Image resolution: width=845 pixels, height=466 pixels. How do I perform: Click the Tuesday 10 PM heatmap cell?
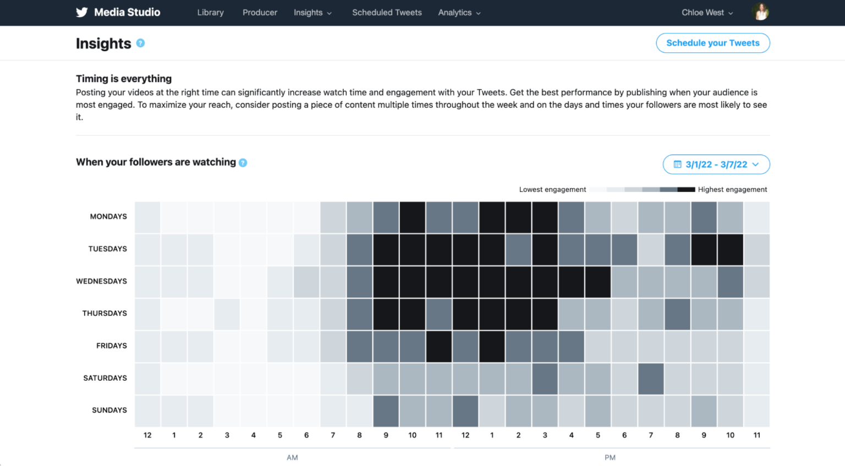tap(730, 249)
